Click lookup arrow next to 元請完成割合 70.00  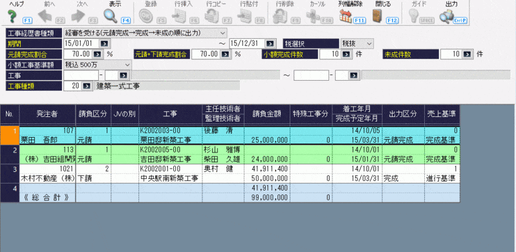click(97, 54)
